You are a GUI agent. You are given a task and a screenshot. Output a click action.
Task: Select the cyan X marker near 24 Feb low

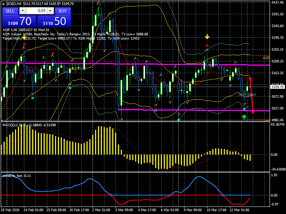(x=33, y=98)
